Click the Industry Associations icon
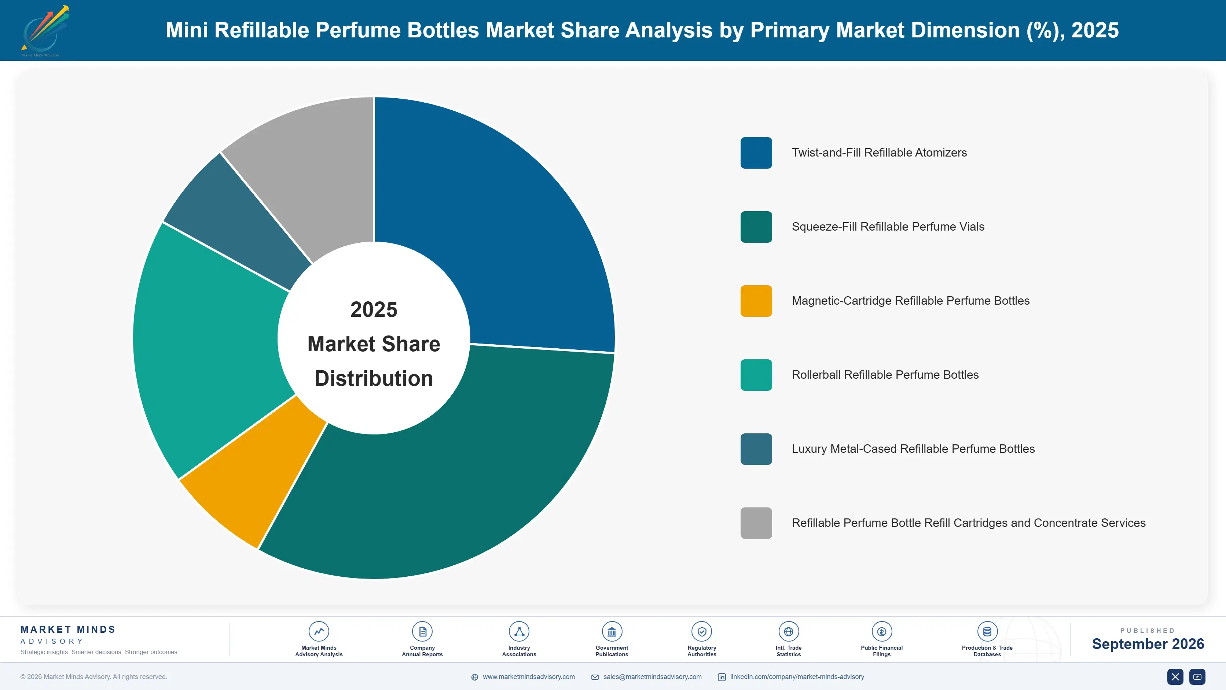This screenshot has height=690, width=1226. pos(519,631)
